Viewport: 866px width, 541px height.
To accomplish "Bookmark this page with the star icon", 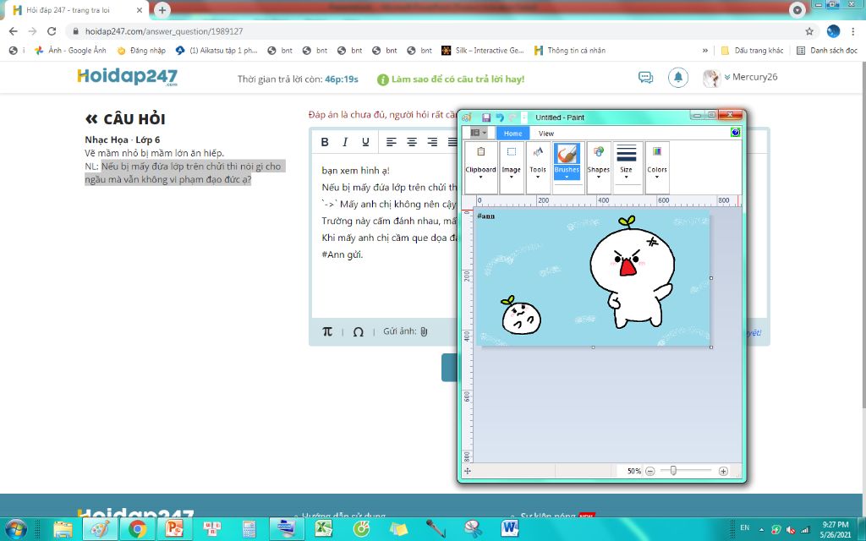I will coord(809,31).
